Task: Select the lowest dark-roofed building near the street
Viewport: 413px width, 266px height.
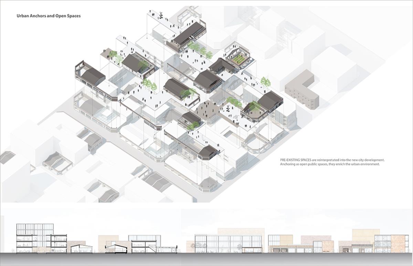Action: (x=208, y=151)
